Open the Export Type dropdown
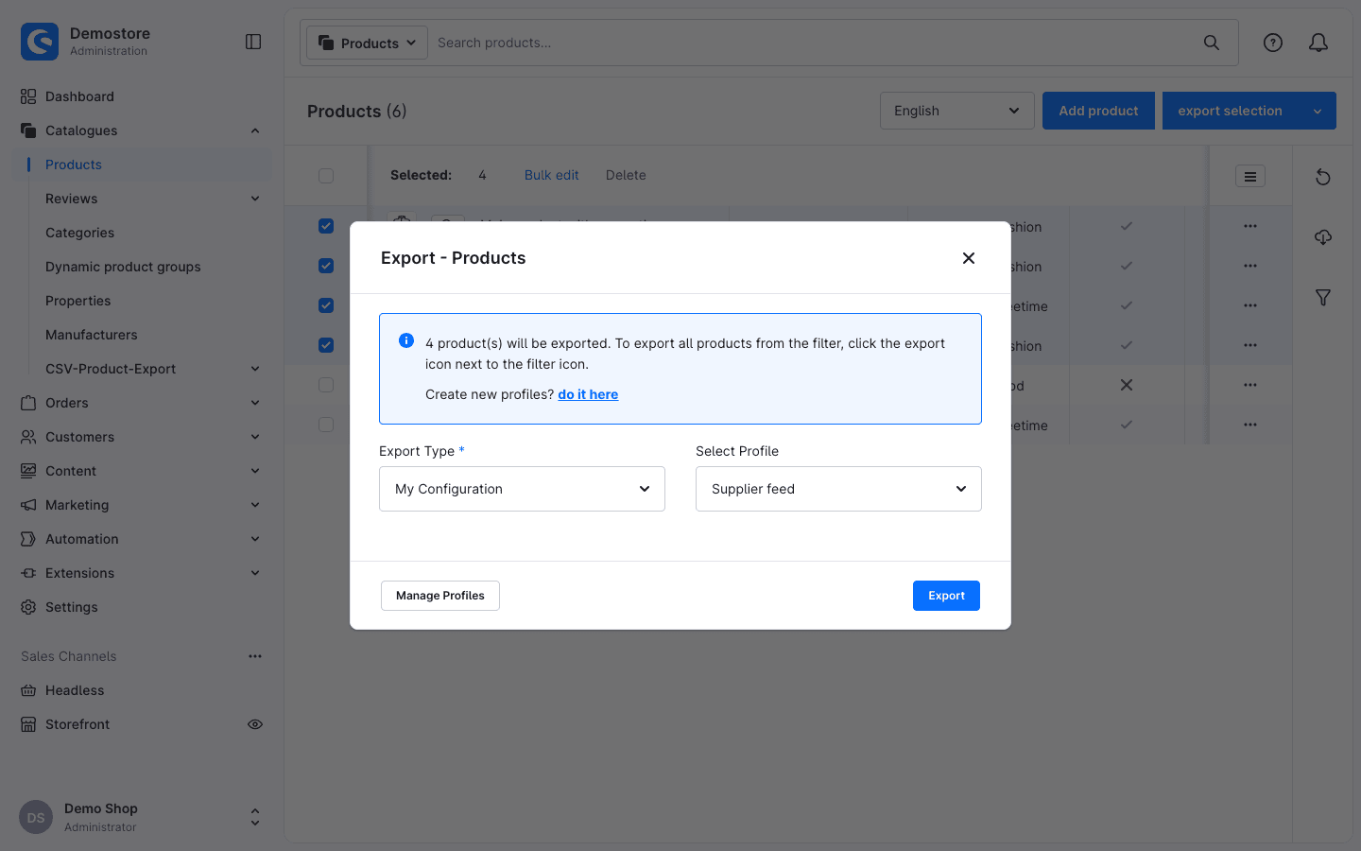The image size is (1361, 851). tap(522, 489)
